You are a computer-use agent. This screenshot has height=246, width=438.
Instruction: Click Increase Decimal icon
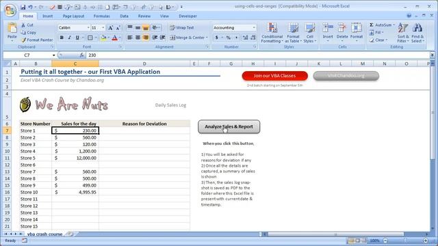click(x=245, y=38)
